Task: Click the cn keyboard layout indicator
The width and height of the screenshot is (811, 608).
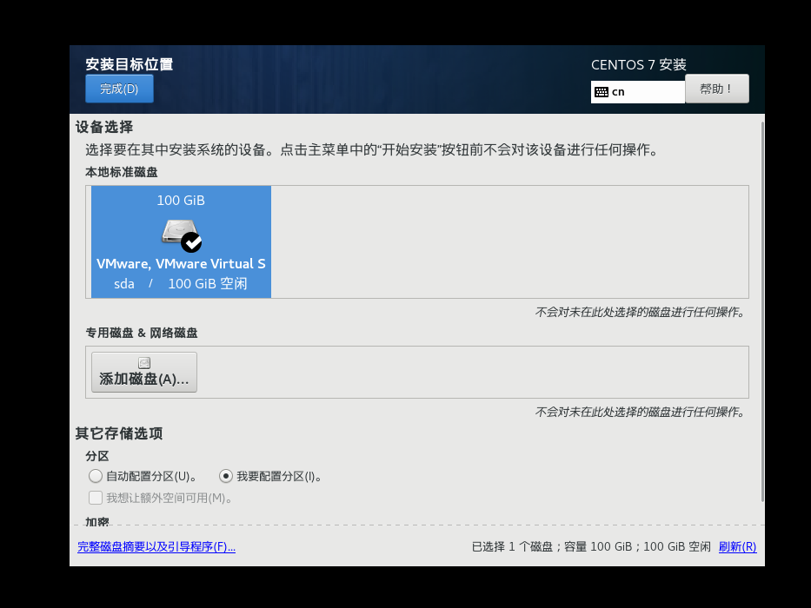Action: (638, 92)
